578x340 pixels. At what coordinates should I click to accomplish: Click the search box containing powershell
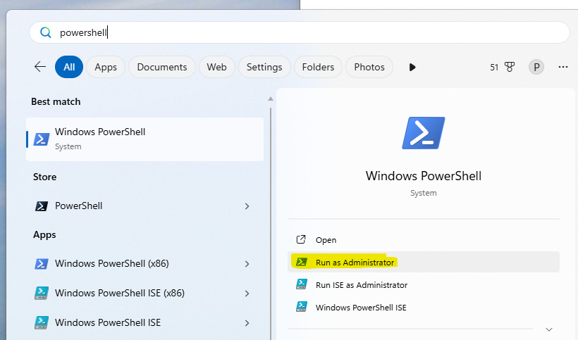pos(300,32)
